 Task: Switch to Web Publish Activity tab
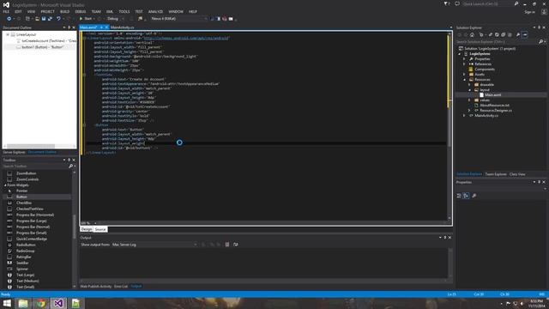tap(96, 286)
